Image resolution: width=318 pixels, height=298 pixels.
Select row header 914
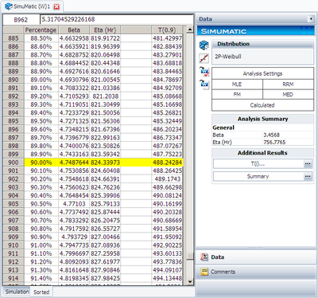(x=14, y=278)
